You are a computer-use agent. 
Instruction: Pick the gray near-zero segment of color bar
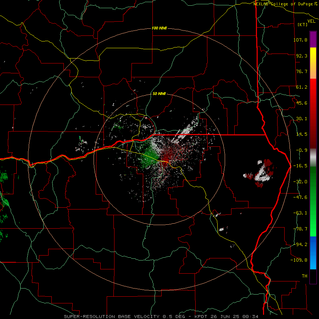(x=313, y=158)
